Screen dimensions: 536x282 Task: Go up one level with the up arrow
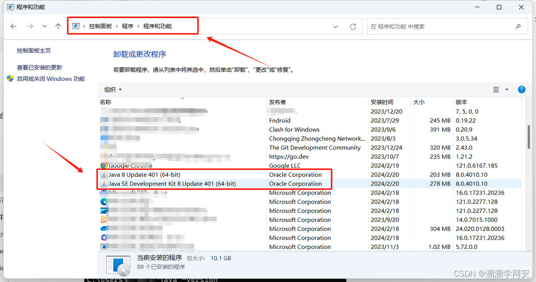point(58,26)
